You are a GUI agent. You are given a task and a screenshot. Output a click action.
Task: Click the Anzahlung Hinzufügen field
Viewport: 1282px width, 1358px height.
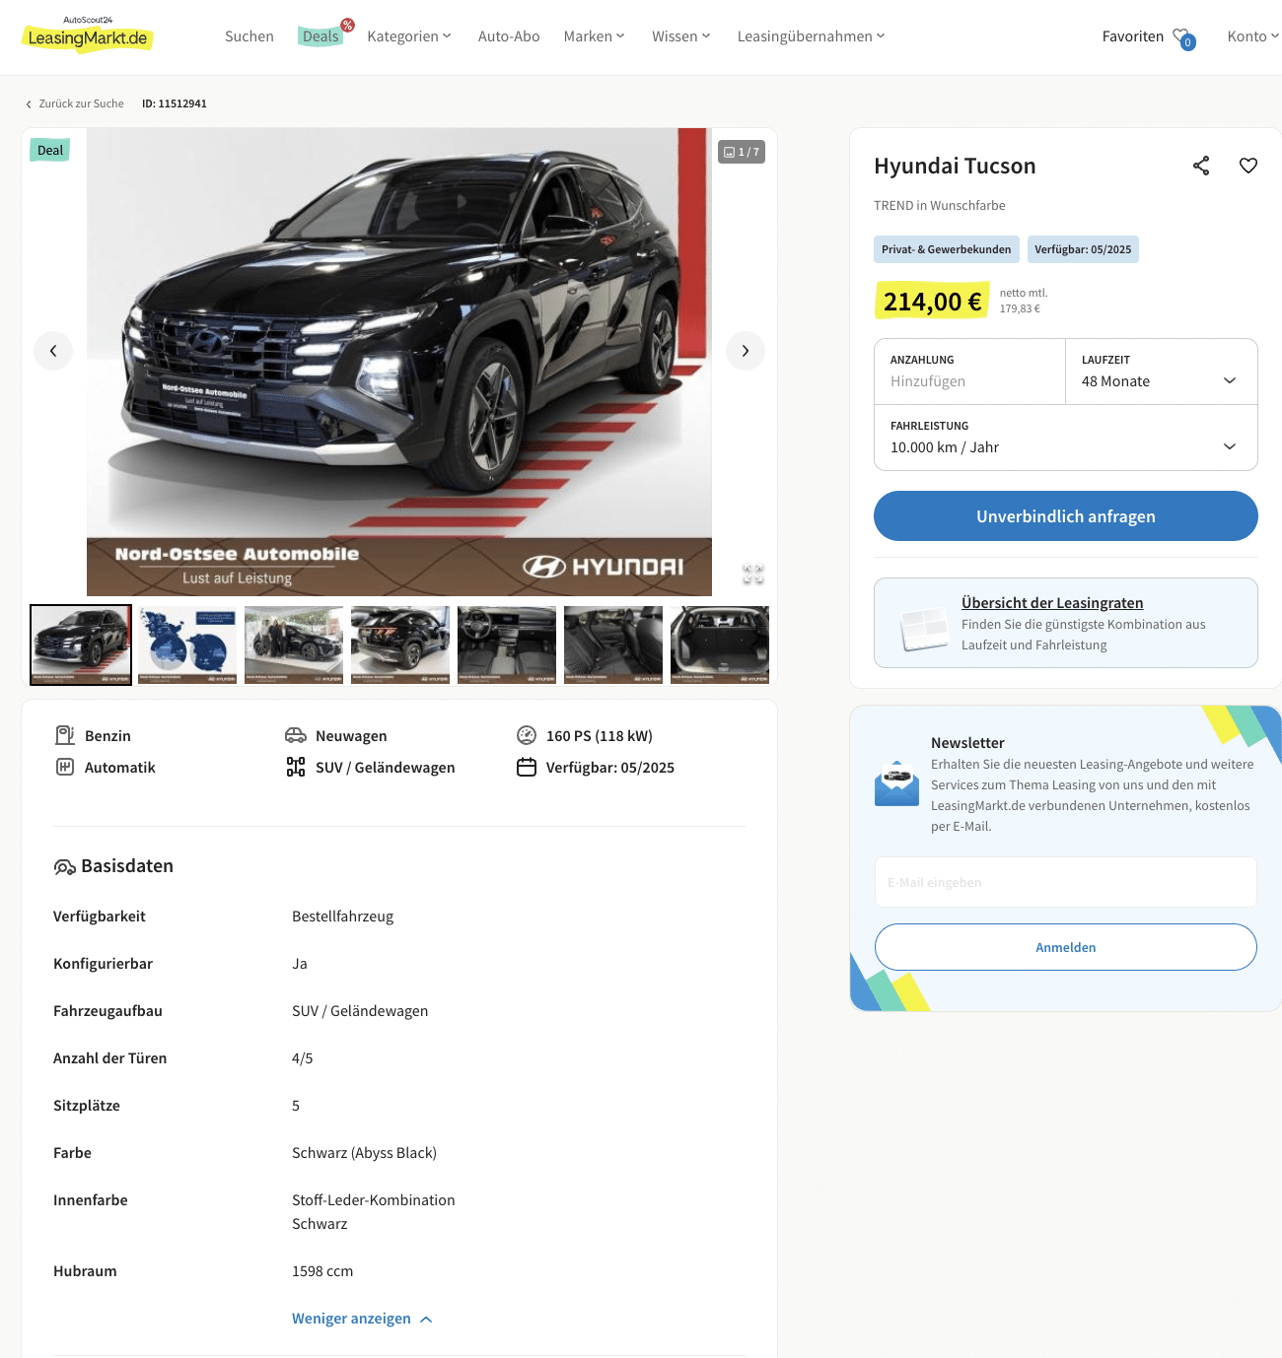coord(969,372)
